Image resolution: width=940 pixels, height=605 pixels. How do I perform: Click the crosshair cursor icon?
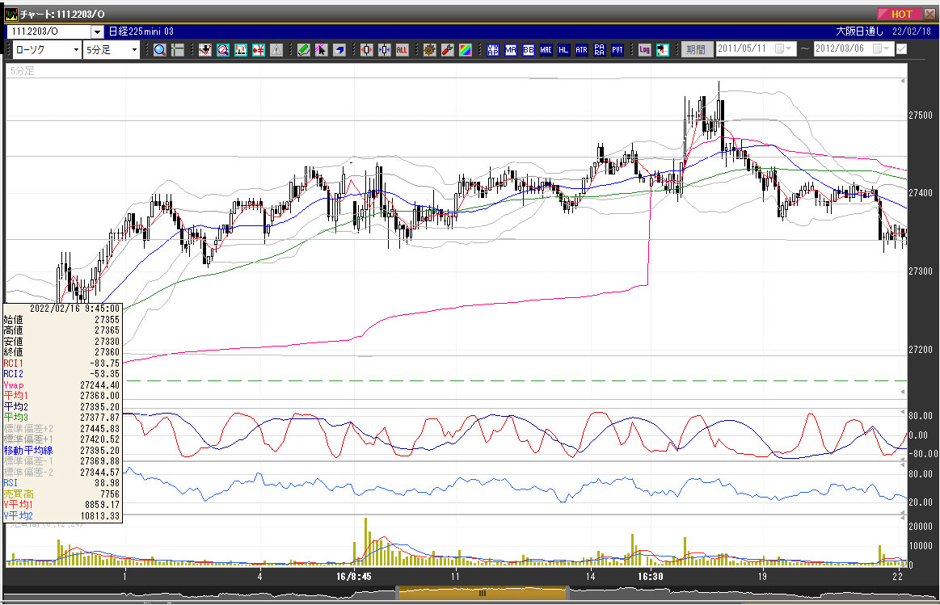coord(178,50)
